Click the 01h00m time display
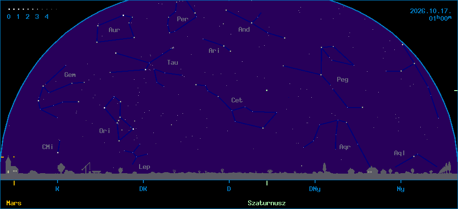Screen dimensions: 458x209 [x=440, y=18]
